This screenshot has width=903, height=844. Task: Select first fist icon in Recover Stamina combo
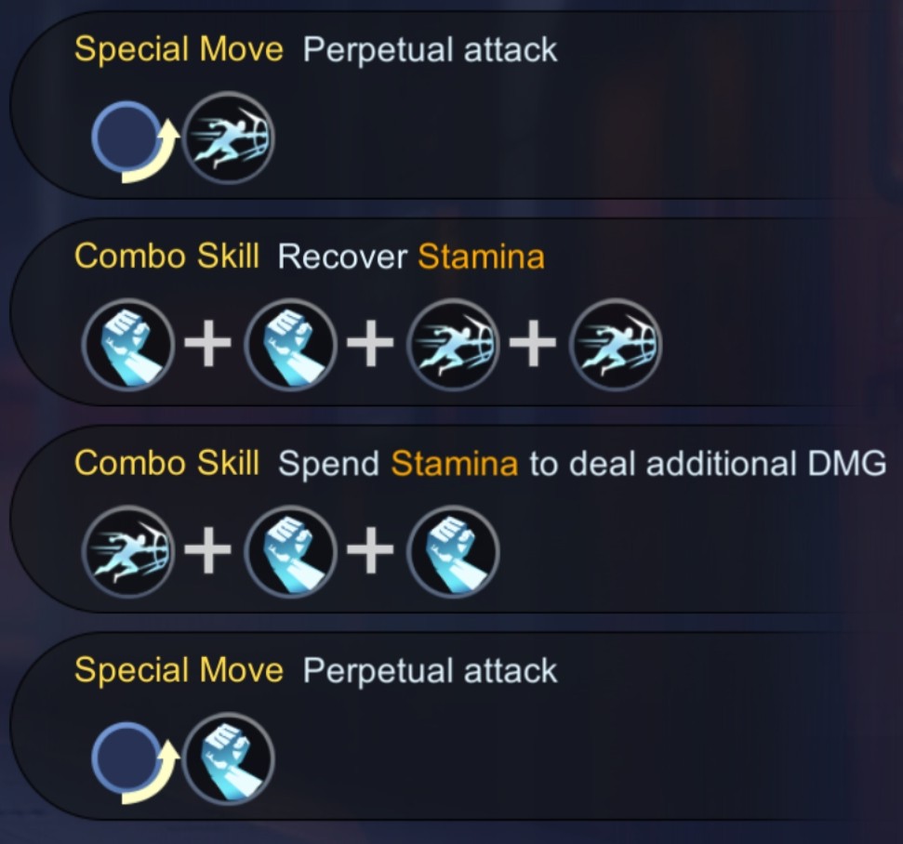point(128,344)
